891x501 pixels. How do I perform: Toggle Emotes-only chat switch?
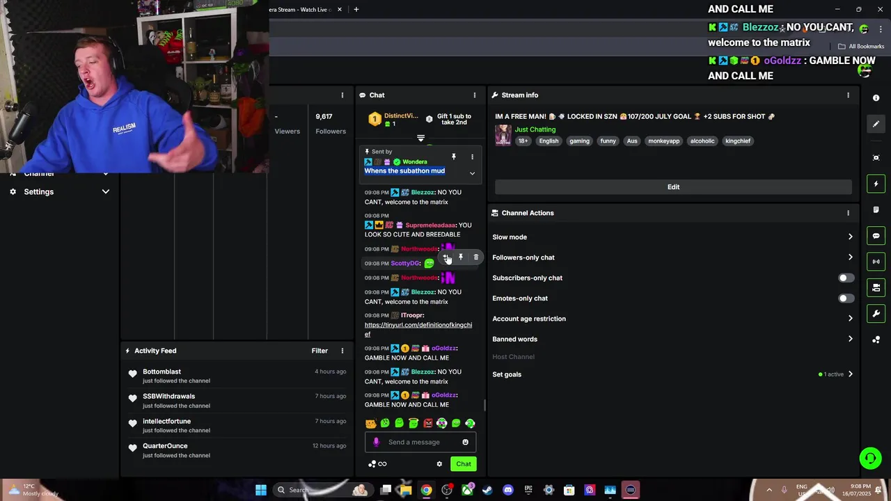tap(846, 299)
